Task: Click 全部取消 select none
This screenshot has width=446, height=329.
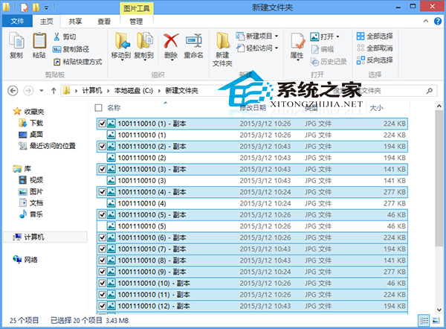Action: (x=375, y=48)
